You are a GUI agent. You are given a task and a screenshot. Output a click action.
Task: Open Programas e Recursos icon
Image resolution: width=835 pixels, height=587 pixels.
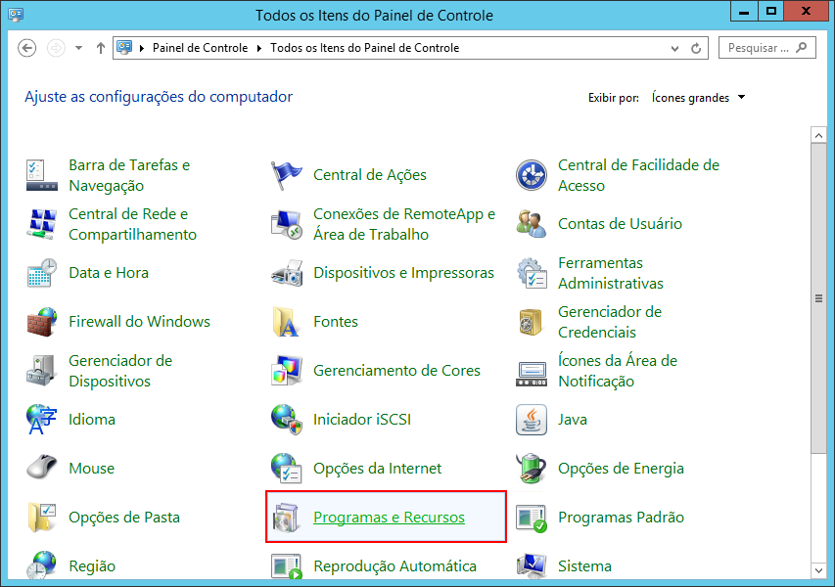click(287, 518)
